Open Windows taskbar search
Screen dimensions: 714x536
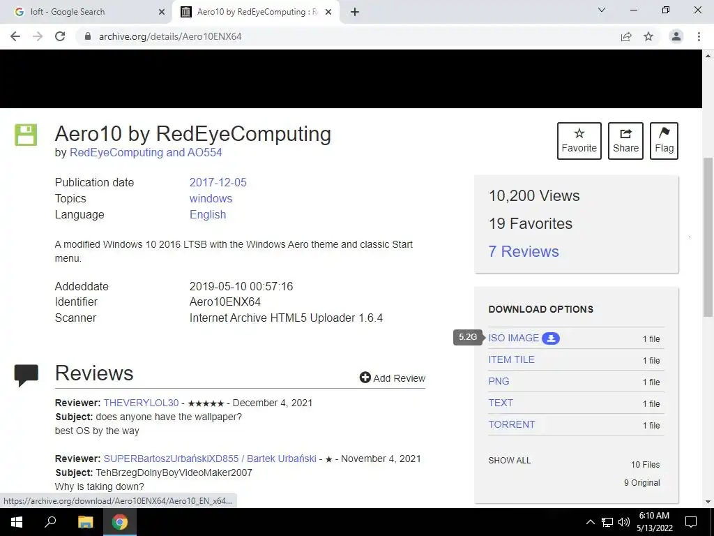(x=50, y=522)
